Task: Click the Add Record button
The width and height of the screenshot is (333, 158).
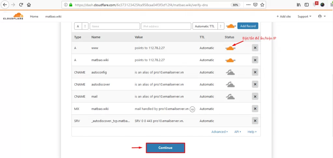Action: coord(248,26)
